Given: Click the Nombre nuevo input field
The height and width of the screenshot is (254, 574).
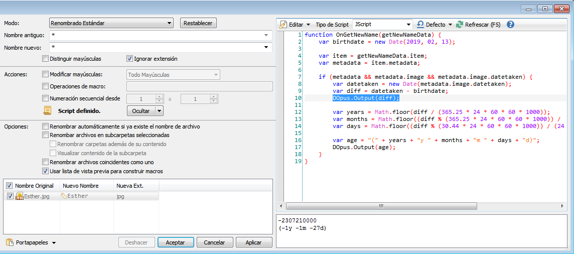Looking at the screenshot, I should 156,47.
